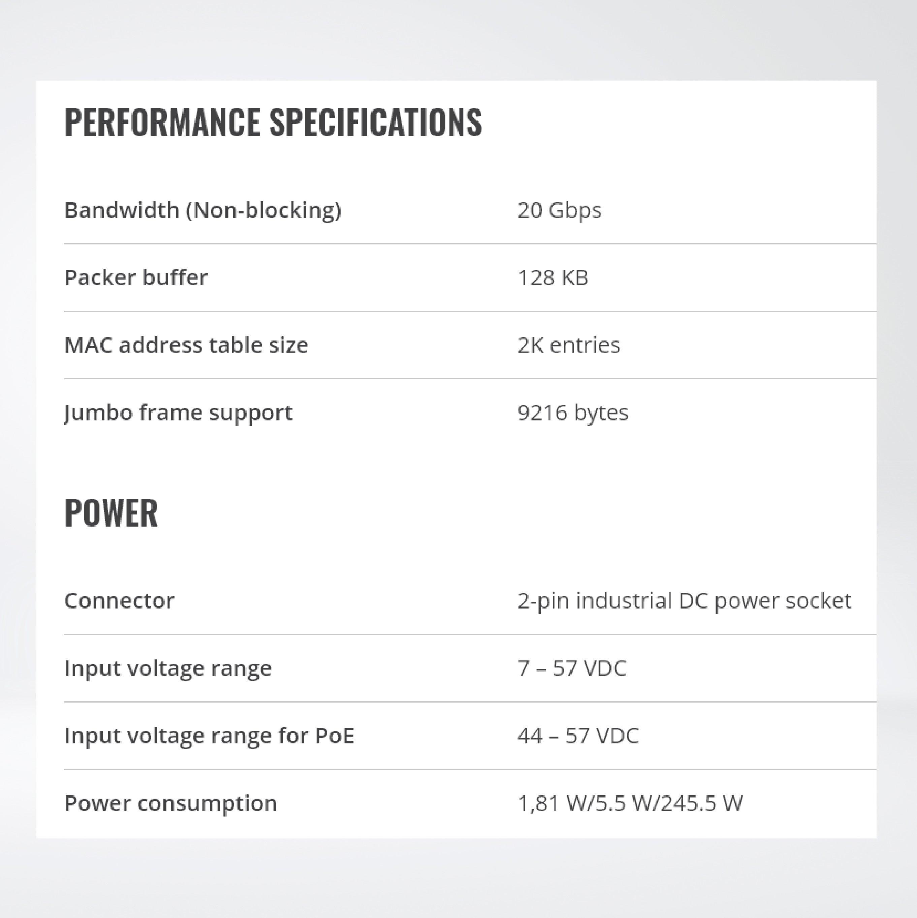Click the word SPECIFICATIONS in the heading
Viewport: 917px width, 918px height.
[376, 122]
